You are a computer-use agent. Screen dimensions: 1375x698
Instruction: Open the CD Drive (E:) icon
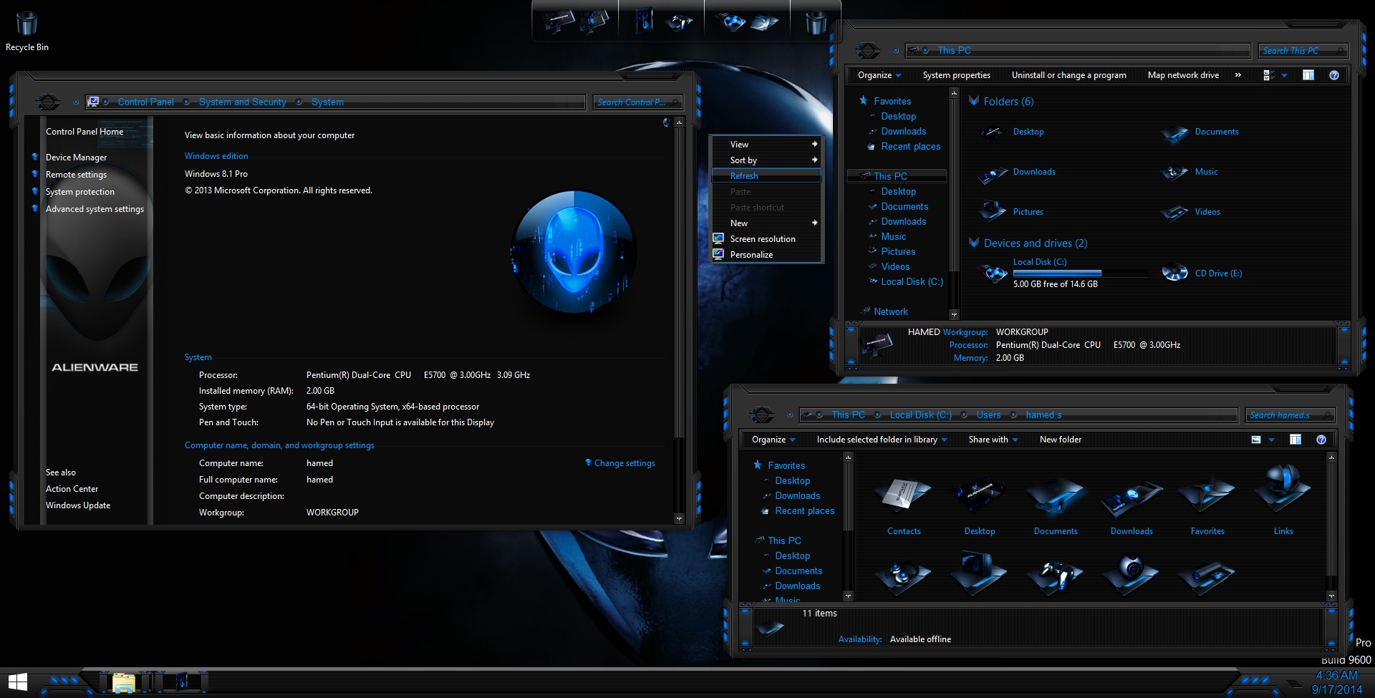click(x=1175, y=273)
